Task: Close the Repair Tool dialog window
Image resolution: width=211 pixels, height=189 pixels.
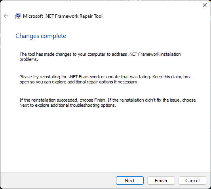Action: [205, 5]
